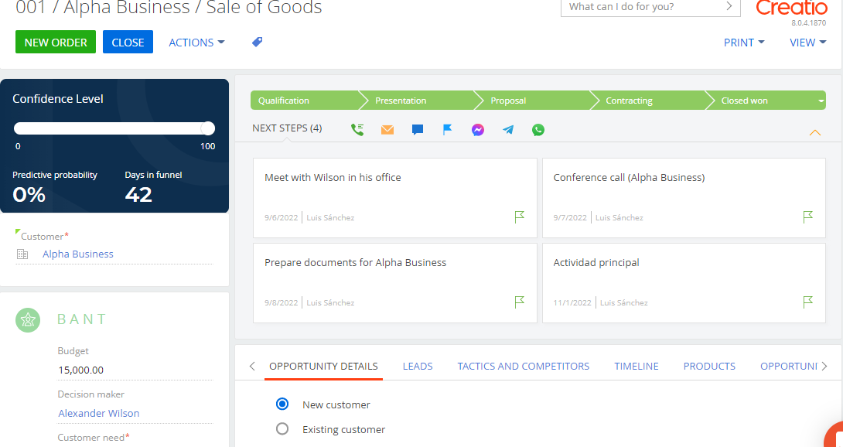Open the Products tab
This screenshot has height=447, width=843.
(709, 366)
